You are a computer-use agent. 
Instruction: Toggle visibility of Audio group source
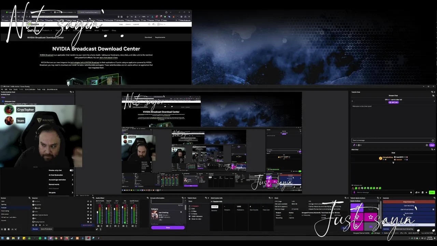[88, 208]
